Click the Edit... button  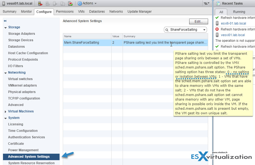(199, 22)
